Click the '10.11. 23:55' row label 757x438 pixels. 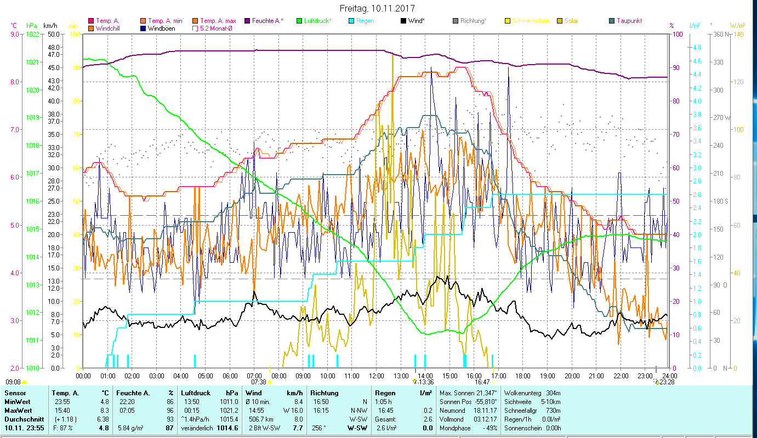24,428
